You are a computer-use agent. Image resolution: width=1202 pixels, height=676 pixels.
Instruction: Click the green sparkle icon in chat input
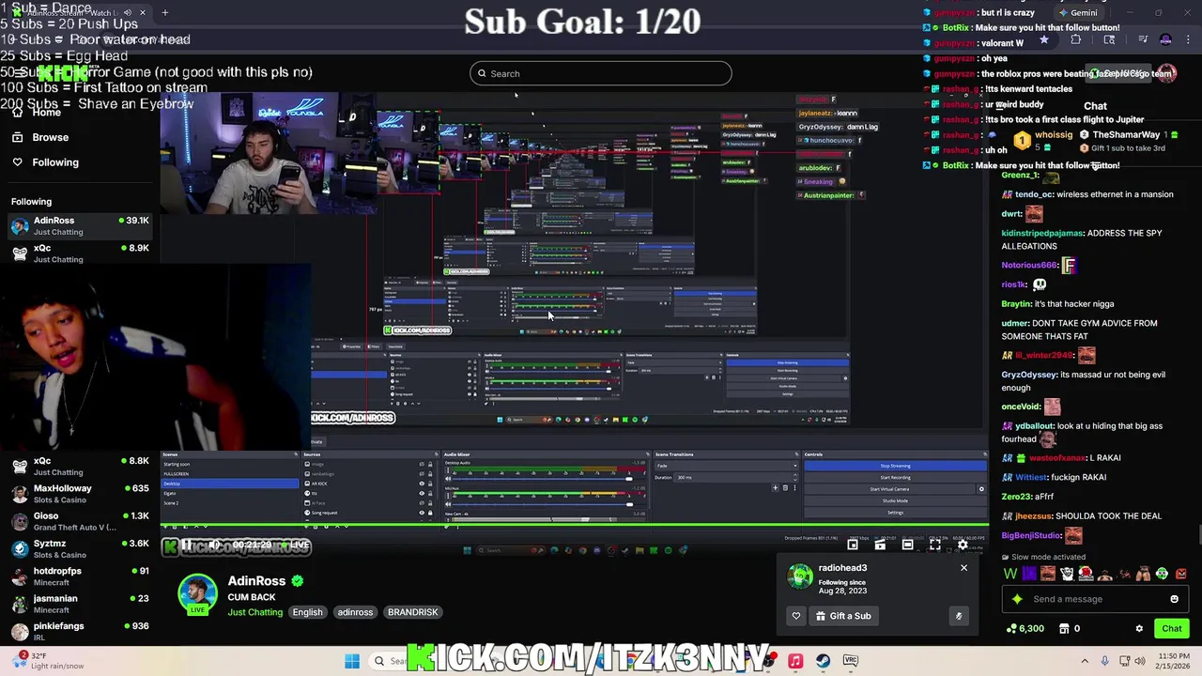pos(1017,599)
